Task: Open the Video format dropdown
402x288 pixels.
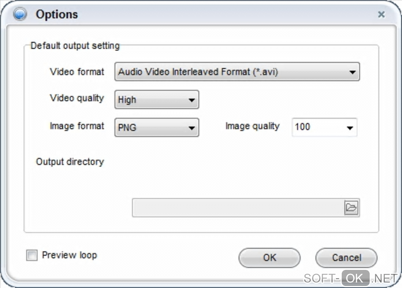Action: point(237,72)
